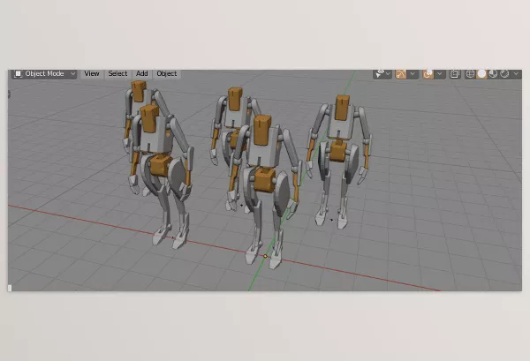Switch to material preview shading
Viewport: 530px width, 361px height.
(493, 73)
